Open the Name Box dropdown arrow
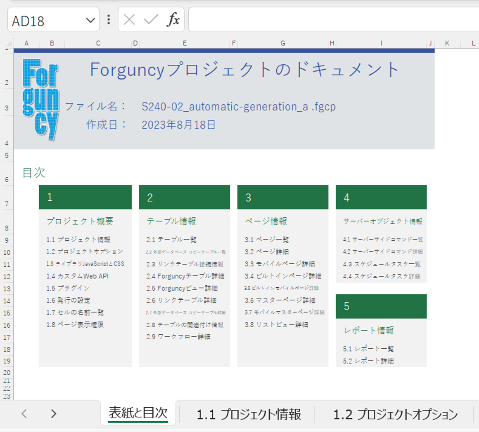The width and height of the screenshot is (479, 432). (x=90, y=21)
